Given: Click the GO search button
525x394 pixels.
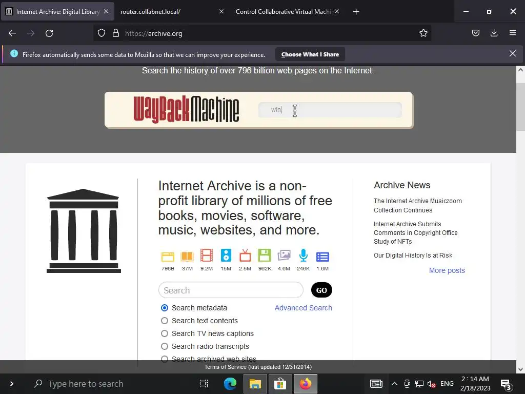Looking at the screenshot, I should point(321,290).
